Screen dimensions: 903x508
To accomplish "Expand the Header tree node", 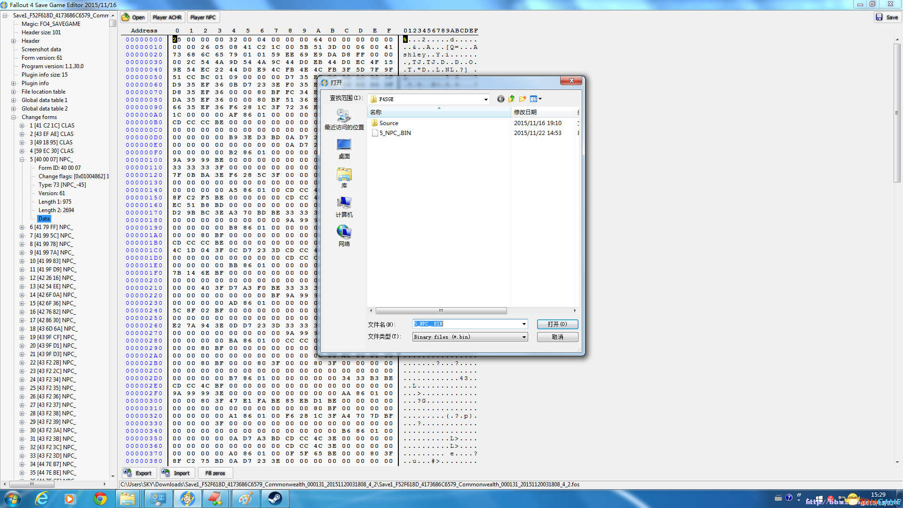I will click(x=14, y=41).
